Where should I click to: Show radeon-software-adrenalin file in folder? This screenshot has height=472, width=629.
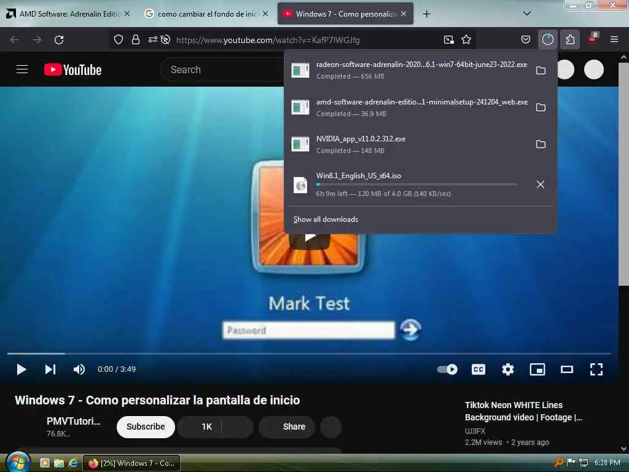coord(541,71)
